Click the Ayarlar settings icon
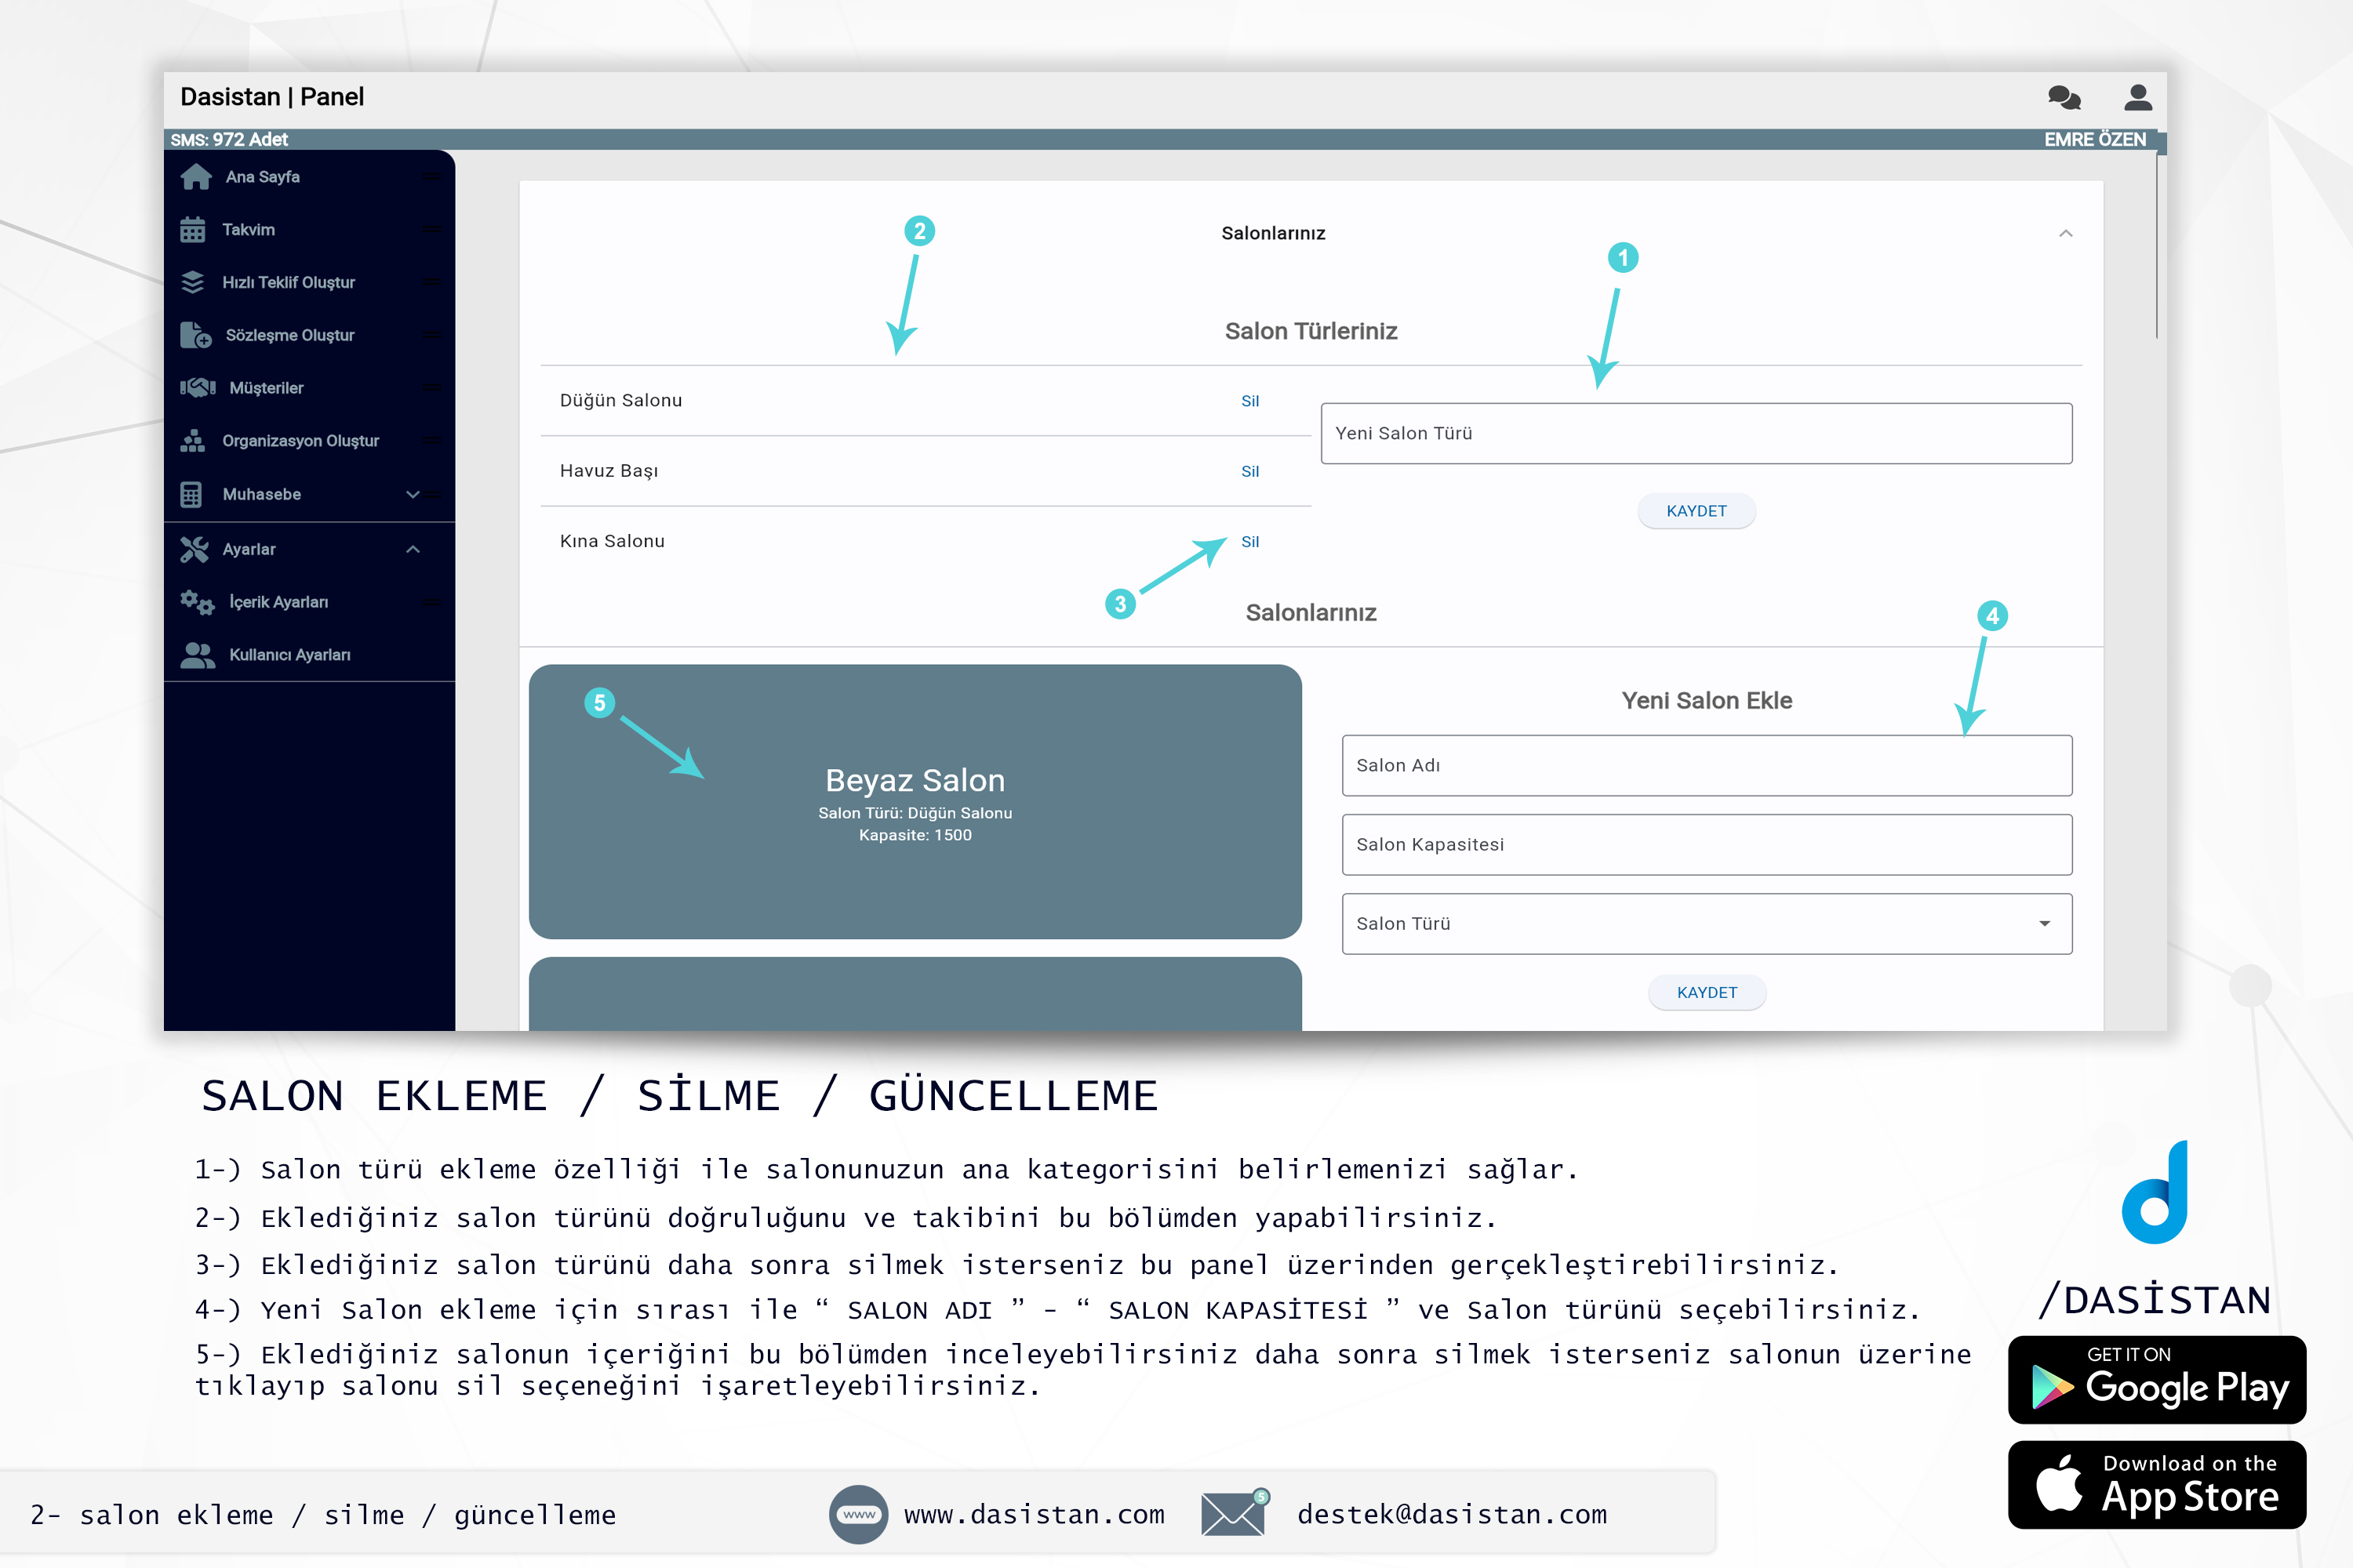2353x1568 pixels. 196,548
